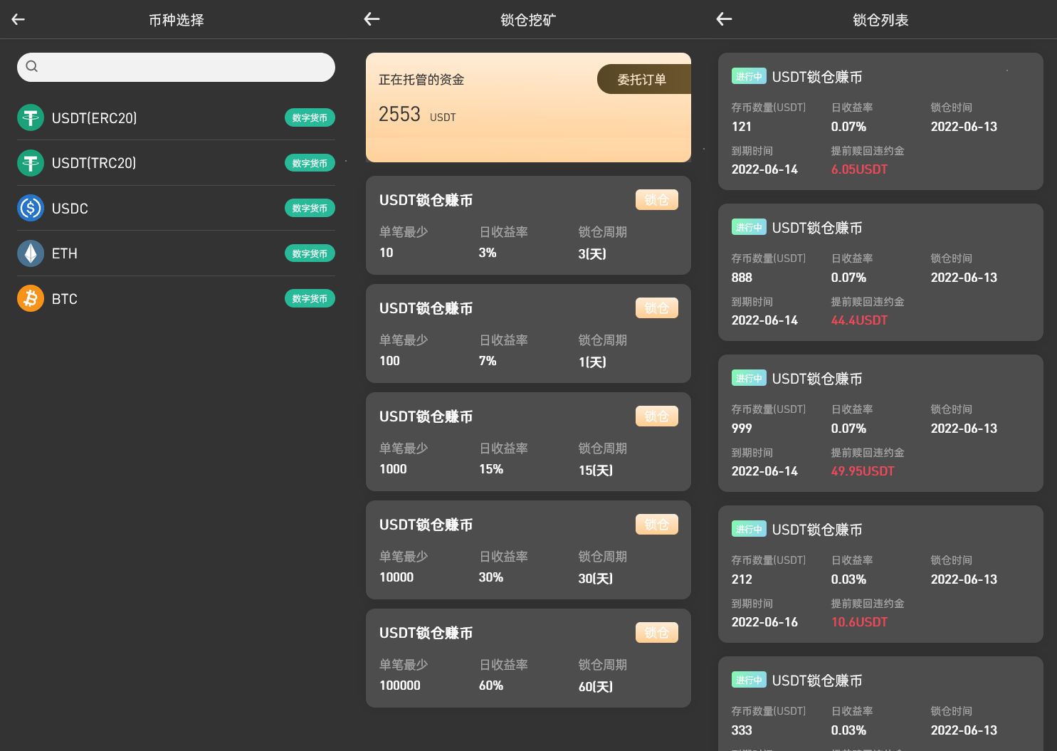Click the 10.6USDT early redemption penalty

[859, 622]
